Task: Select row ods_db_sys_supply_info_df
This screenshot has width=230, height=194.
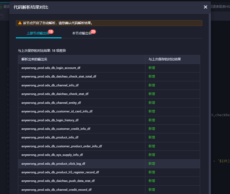Action: click(x=109, y=155)
